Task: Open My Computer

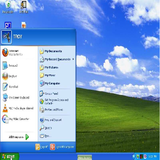Action: click(x=57, y=83)
